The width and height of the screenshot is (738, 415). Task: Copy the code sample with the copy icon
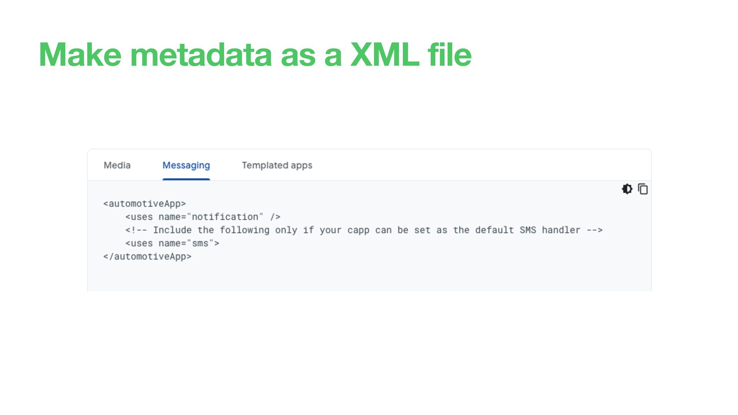[643, 189]
